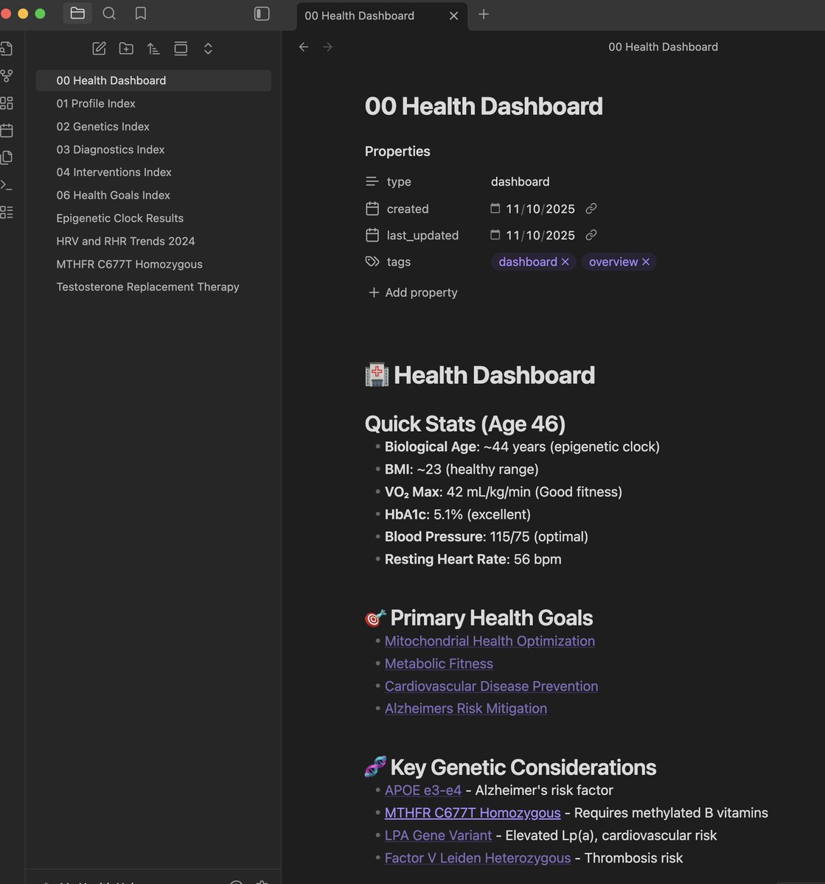Edit the last_updated date value
The height and width of the screenshot is (884, 825).
coord(540,235)
